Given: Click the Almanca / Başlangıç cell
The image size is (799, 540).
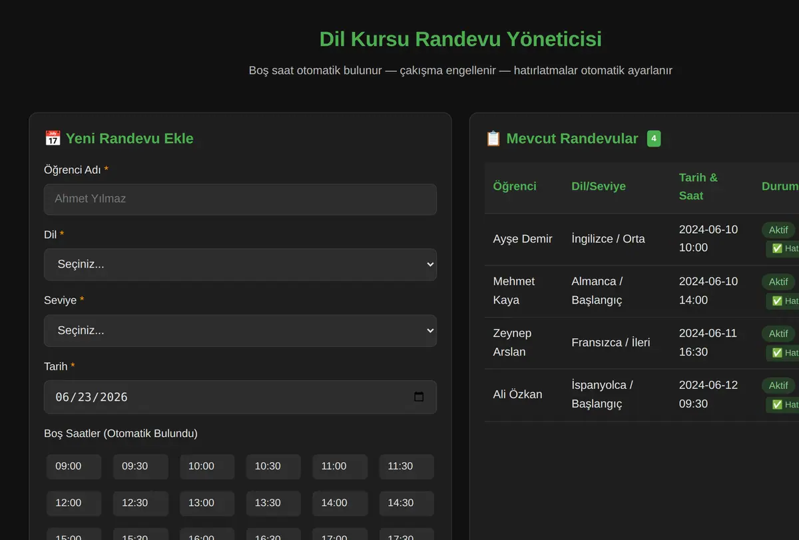Looking at the screenshot, I should pyautogui.click(x=617, y=291).
